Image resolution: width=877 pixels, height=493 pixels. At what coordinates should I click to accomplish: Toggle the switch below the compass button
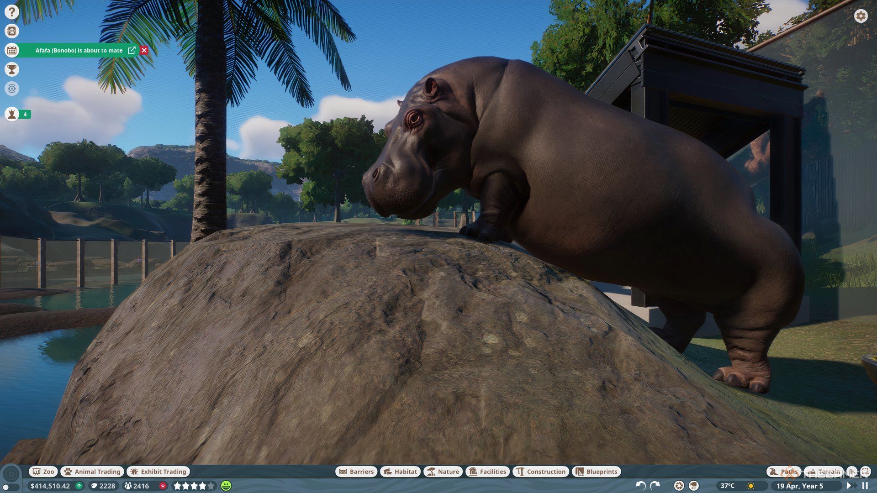click(10, 488)
